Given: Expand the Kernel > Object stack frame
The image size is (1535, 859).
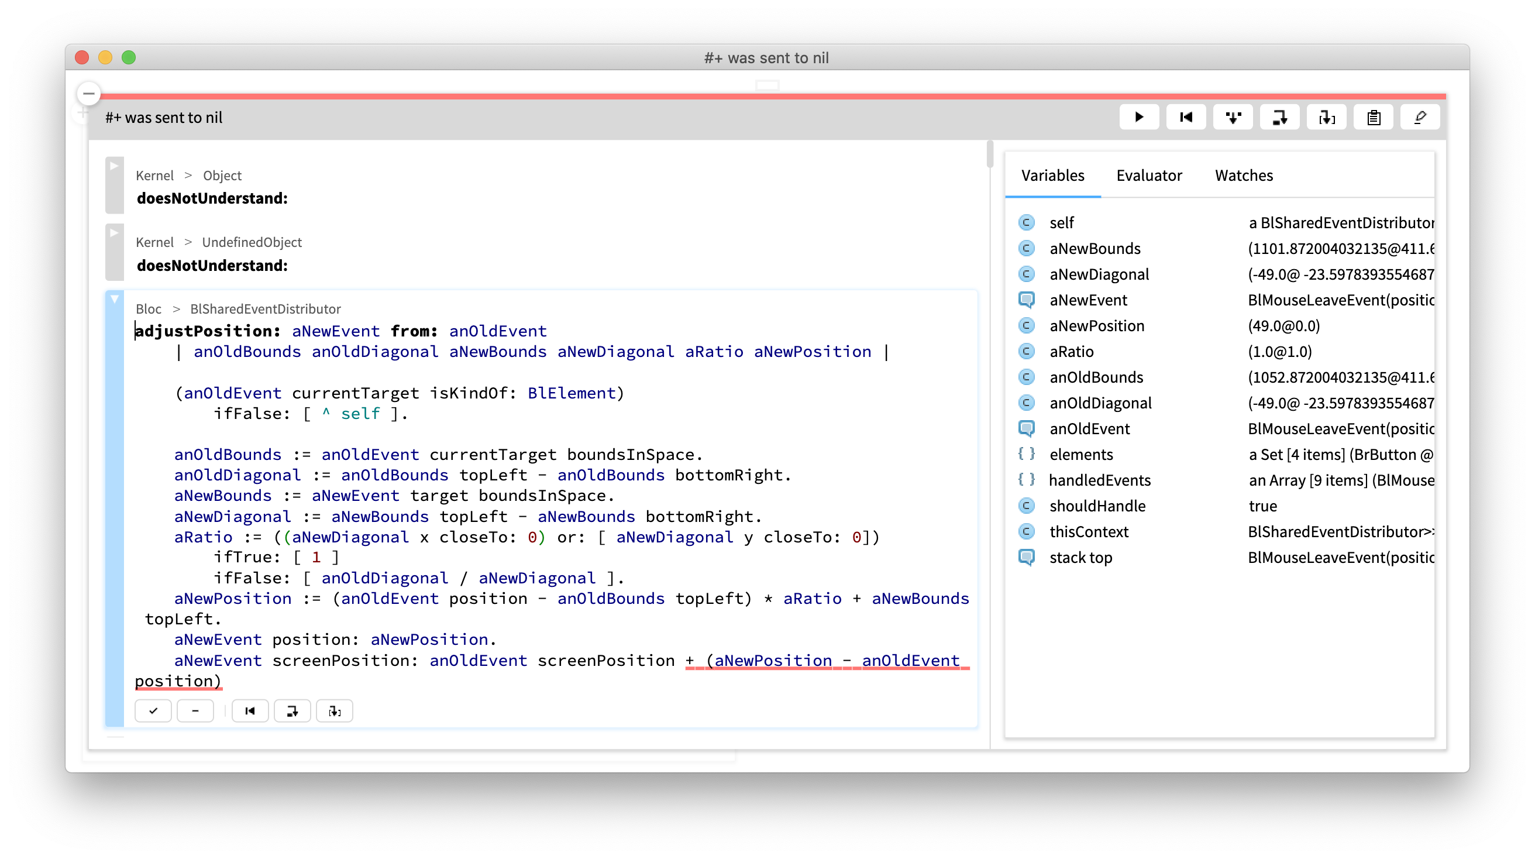Looking at the screenshot, I should [x=113, y=167].
